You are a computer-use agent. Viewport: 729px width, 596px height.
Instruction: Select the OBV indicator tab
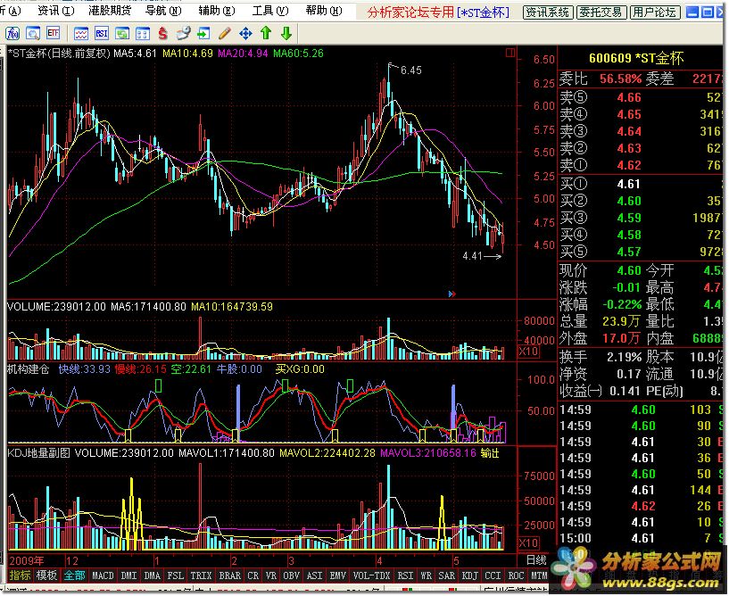pyautogui.click(x=291, y=575)
